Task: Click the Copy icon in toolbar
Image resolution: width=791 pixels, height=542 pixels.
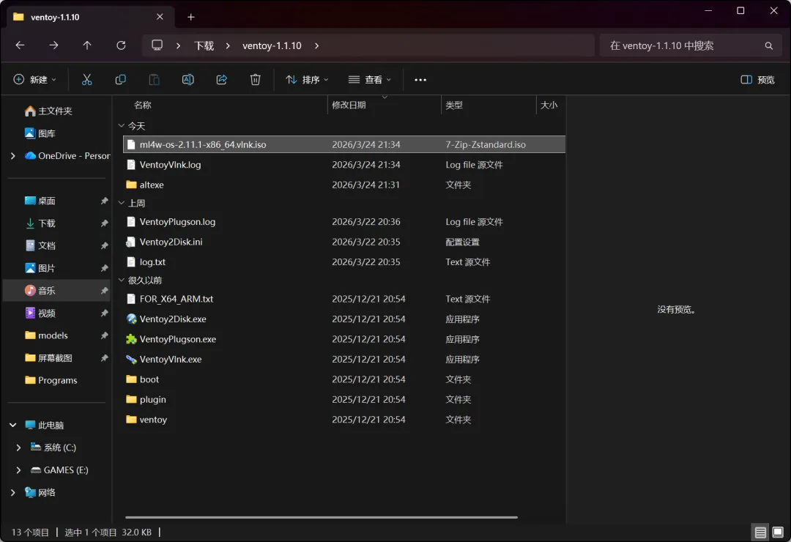Action: click(121, 80)
